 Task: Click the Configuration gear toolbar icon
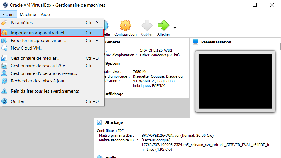(125, 25)
